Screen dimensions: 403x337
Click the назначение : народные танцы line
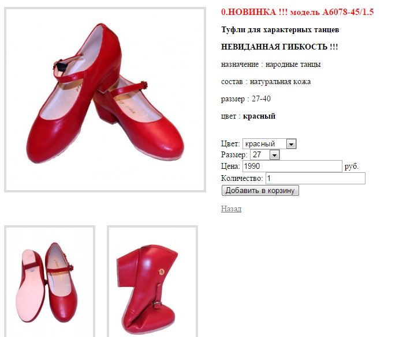[x=271, y=64]
